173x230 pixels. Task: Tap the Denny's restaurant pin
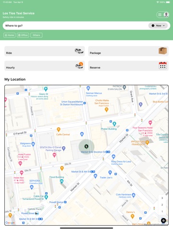133,216
